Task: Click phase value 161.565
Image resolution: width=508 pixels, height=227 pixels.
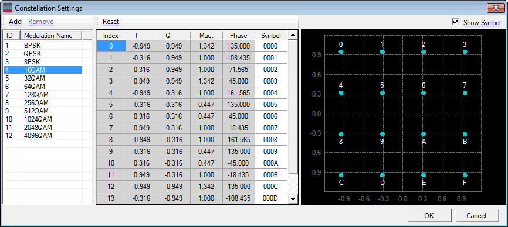Action: tap(238, 93)
